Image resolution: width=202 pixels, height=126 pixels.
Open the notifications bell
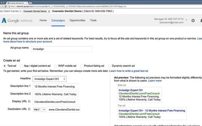coord(201,20)
